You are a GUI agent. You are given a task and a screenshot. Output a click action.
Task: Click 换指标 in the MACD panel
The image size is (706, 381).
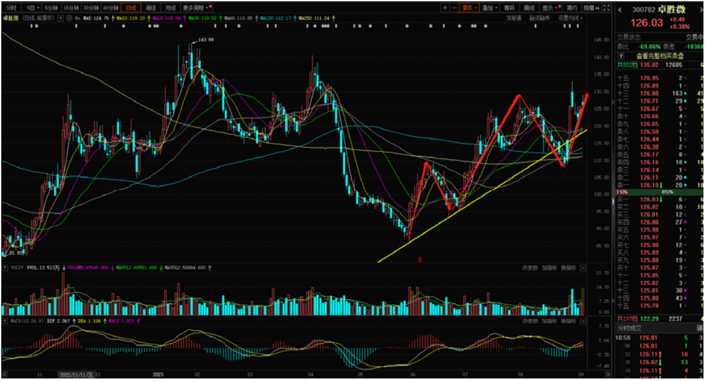point(568,321)
